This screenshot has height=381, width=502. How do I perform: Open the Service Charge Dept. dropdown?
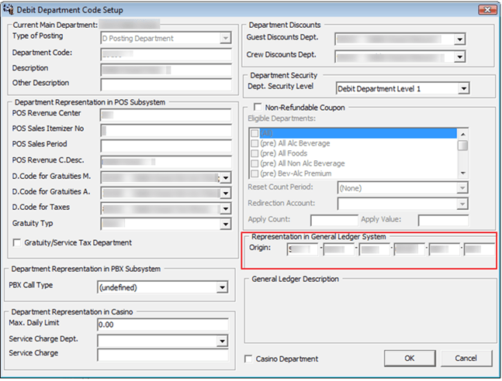coord(222,341)
